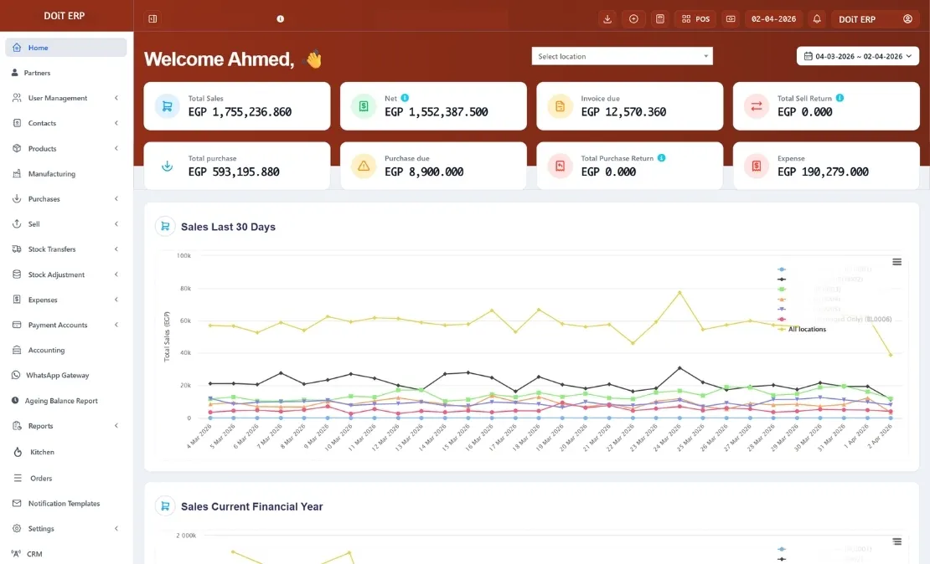Image resolution: width=930 pixels, height=564 pixels.
Task: Click the 02-04-2026 date button in top bar
Action: pyautogui.click(x=772, y=18)
